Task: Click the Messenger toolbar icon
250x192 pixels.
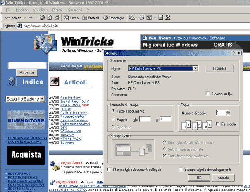Action: tap(168, 17)
